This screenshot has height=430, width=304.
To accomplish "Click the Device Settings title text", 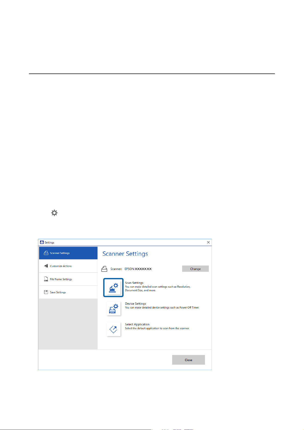I will coord(136,304).
